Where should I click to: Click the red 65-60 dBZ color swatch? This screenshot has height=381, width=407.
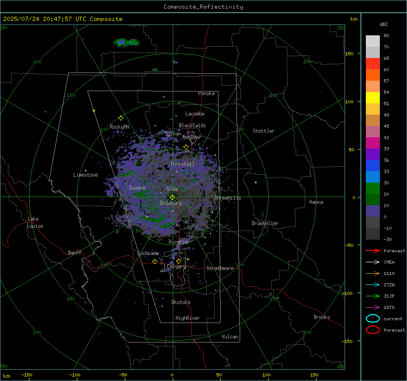tap(373, 64)
